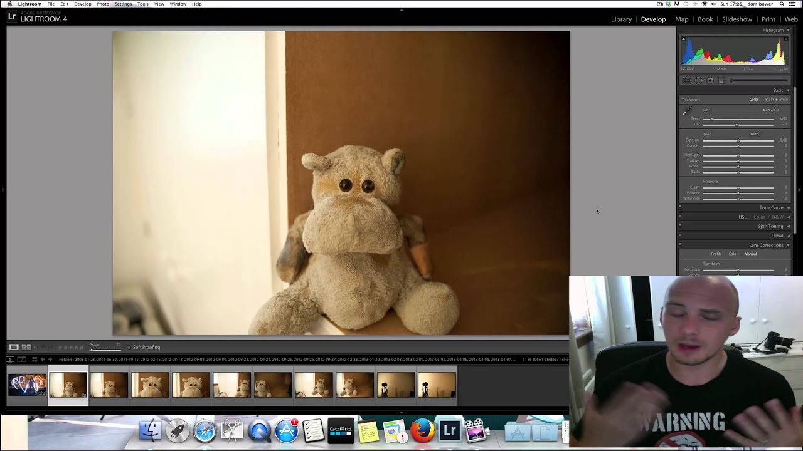Toggle the Split Toning panel switch

(x=680, y=226)
